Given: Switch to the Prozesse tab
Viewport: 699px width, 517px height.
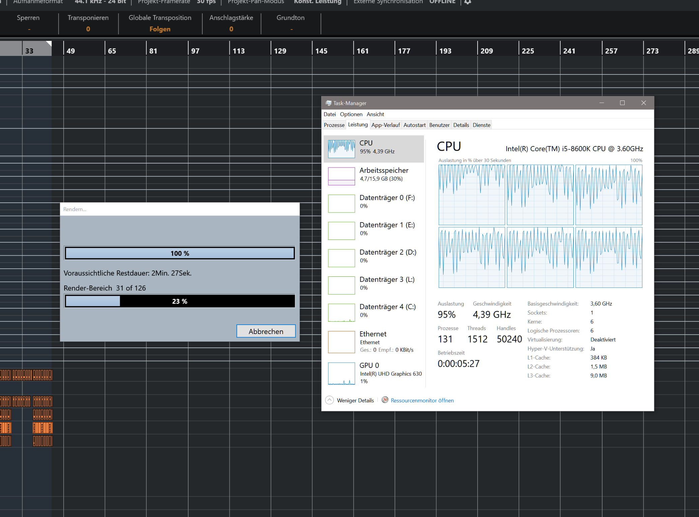Looking at the screenshot, I should 334,125.
